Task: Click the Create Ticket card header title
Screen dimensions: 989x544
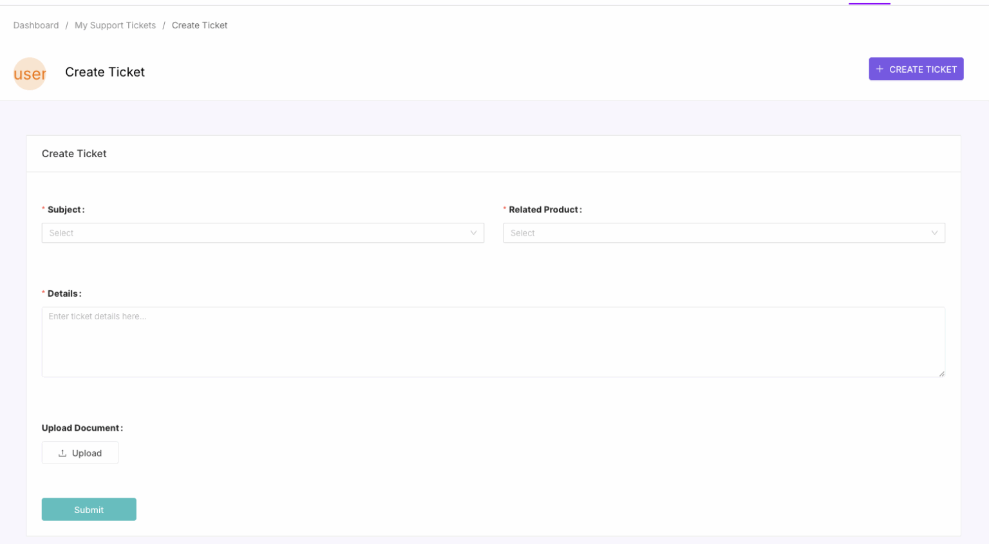Action: click(74, 154)
